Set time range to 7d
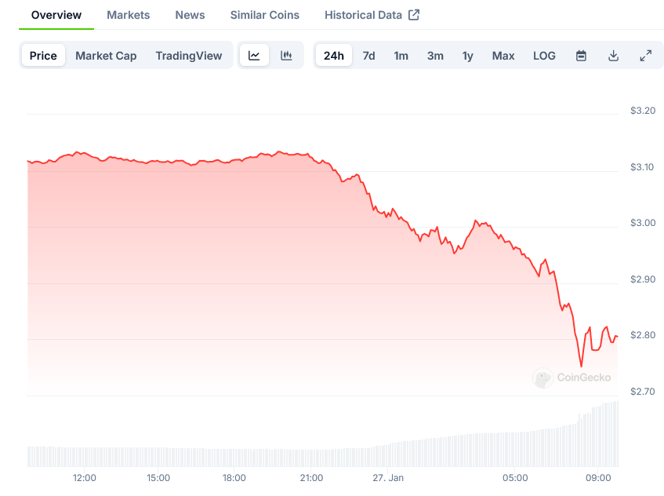The height and width of the screenshot is (496, 664). pos(368,56)
